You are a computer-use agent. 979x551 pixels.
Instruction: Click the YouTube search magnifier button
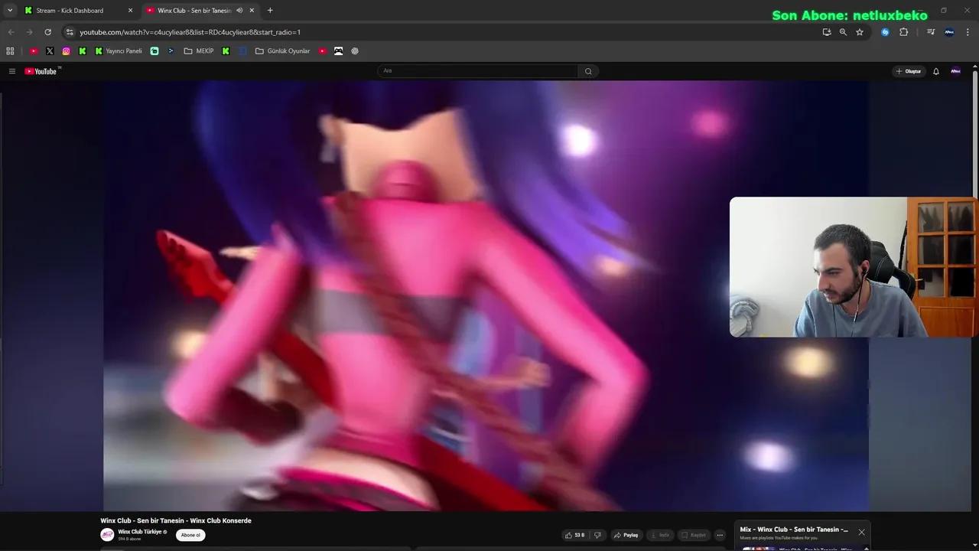(588, 71)
